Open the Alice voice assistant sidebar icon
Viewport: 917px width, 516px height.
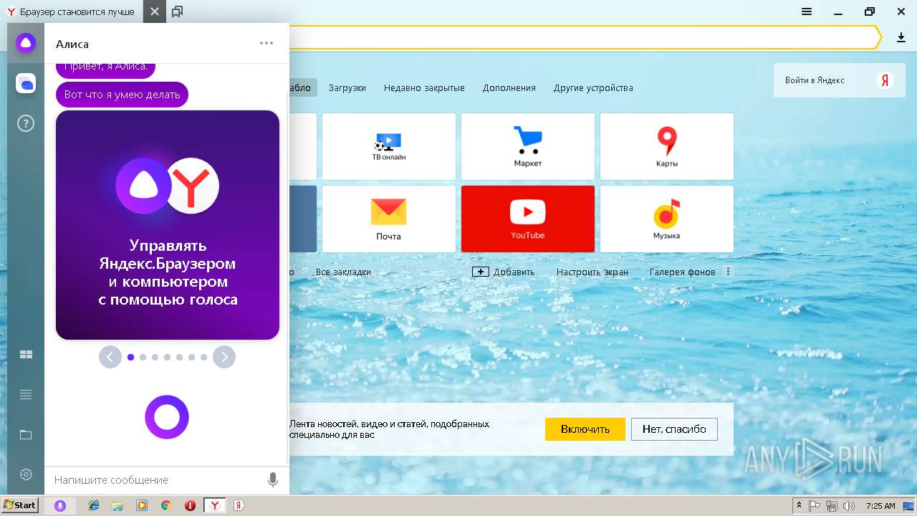(x=26, y=43)
